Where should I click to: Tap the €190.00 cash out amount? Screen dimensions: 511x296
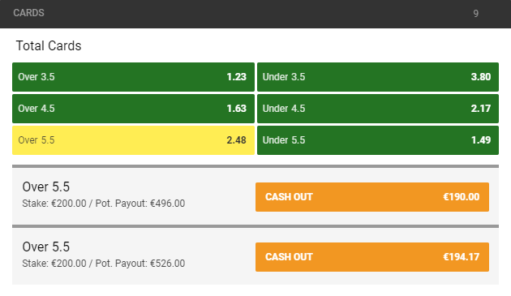click(462, 197)
